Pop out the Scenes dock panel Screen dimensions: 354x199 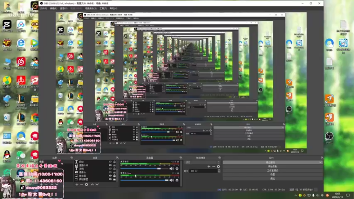(72, 158)
